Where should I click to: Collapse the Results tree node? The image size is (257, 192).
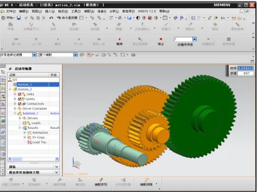pos(20,128)
